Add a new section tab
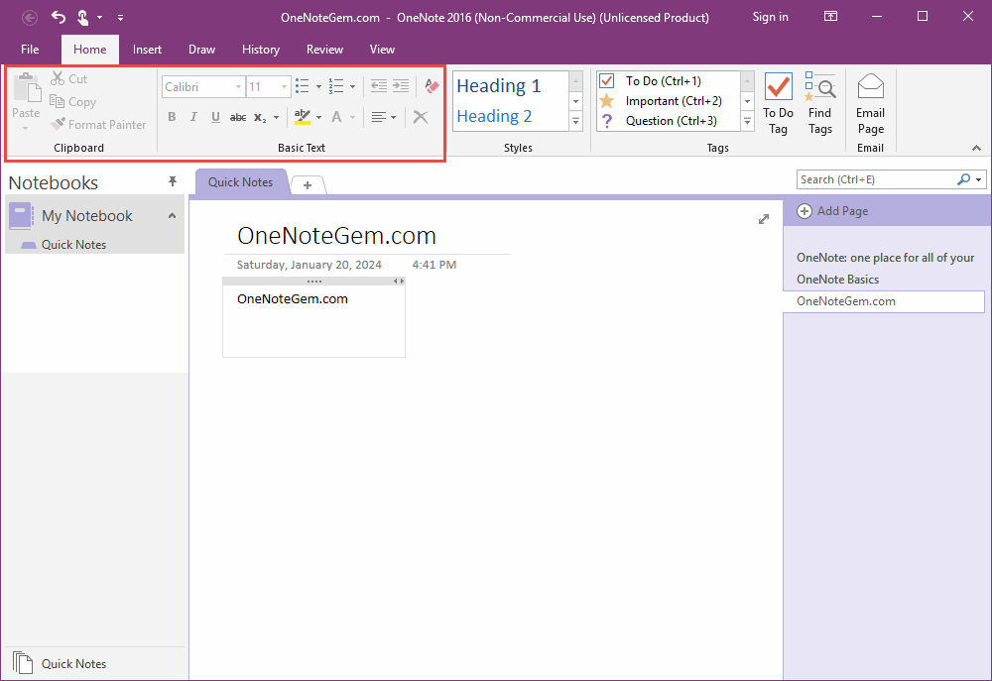Image resolution: width=992 pixels, height=681 pixels. coord(308,184)
